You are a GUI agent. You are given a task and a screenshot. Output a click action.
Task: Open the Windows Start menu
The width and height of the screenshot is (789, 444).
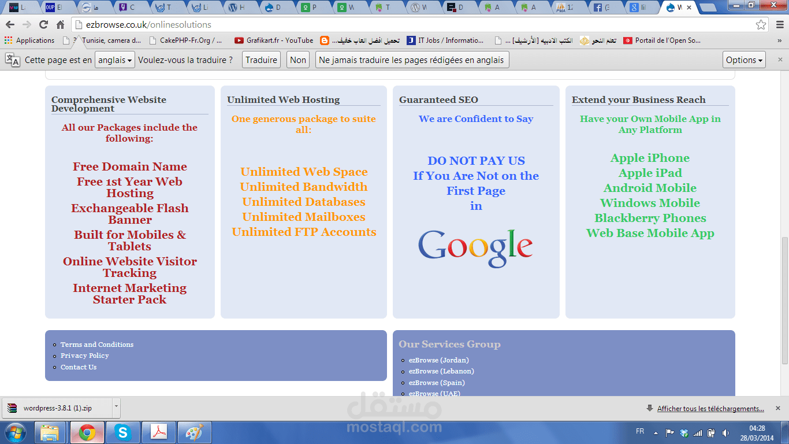[16, 432]
